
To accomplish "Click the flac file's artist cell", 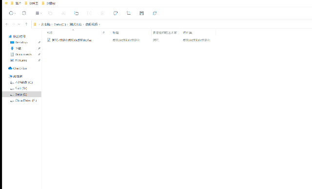I will (156, 40).
